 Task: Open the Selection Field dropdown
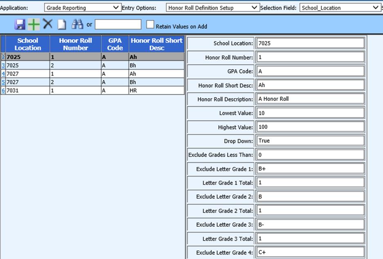340,7
